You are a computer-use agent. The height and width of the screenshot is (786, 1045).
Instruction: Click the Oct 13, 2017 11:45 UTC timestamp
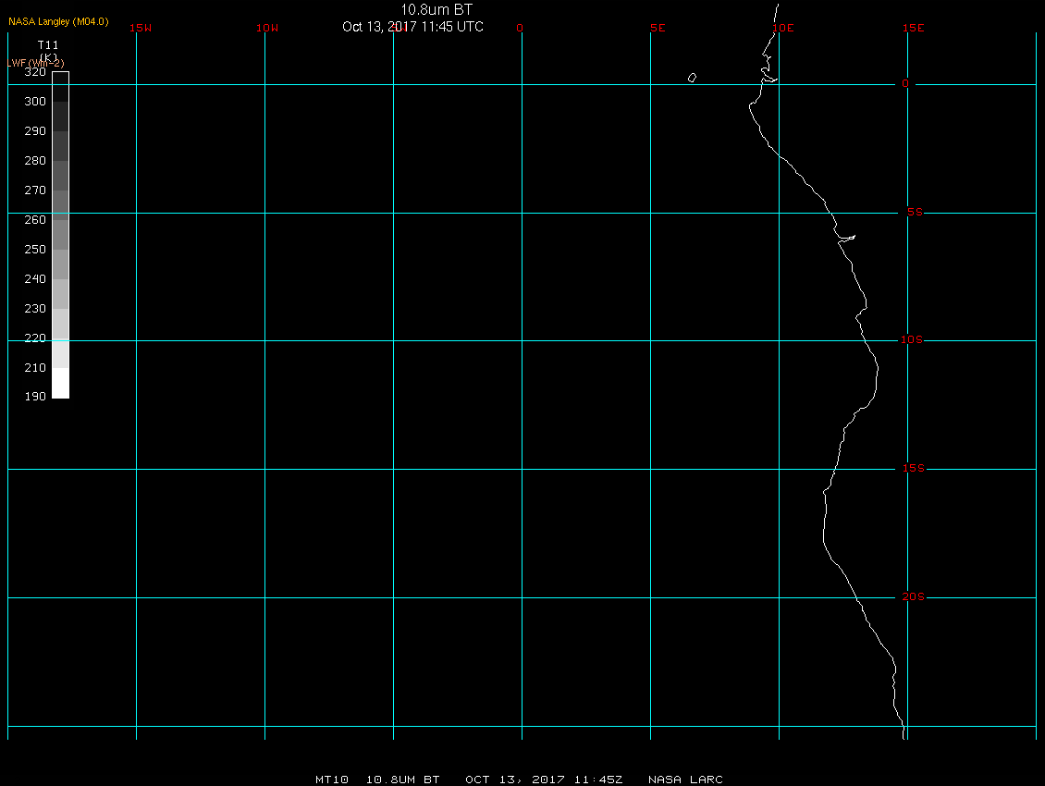point(412,27)
